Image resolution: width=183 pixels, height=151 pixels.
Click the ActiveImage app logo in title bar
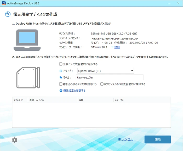(x=4, y=3)
